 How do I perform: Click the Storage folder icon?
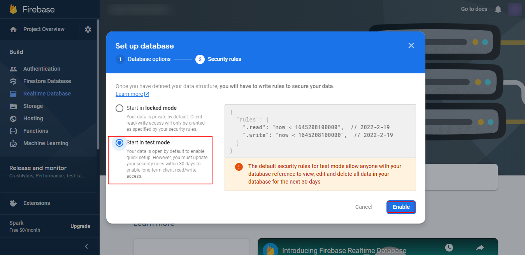click(13, 106)
